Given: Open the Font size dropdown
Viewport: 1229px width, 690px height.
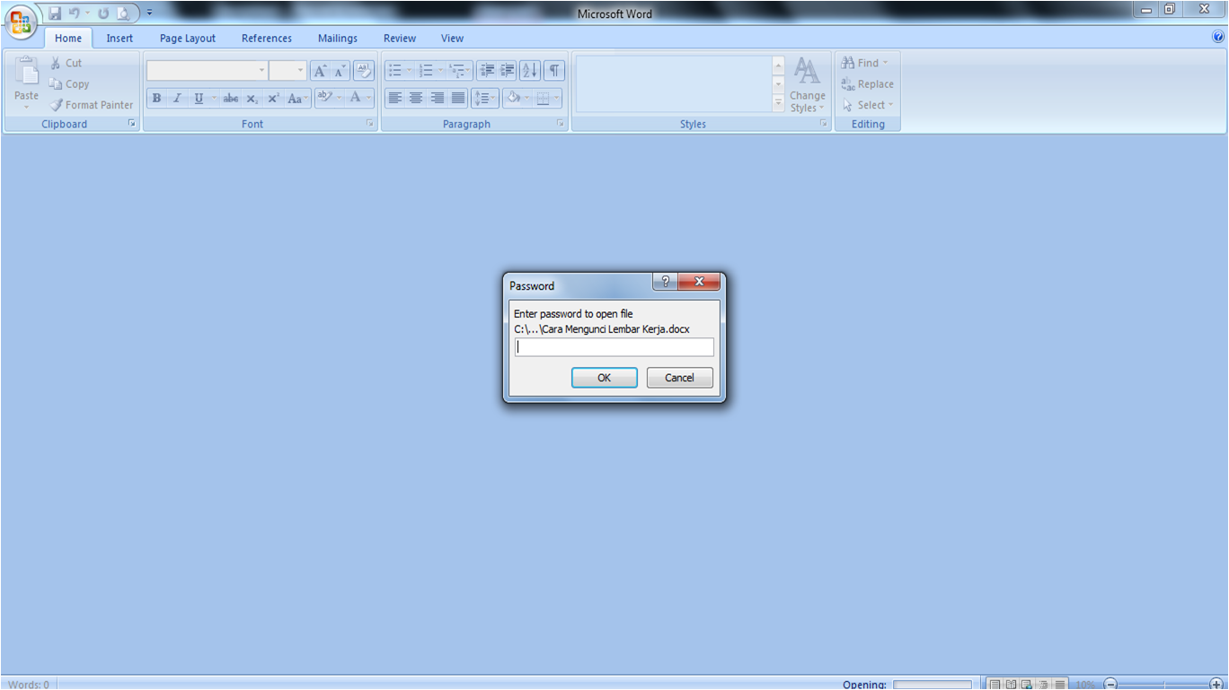Looking at the screenshot, I should [301, 70].
